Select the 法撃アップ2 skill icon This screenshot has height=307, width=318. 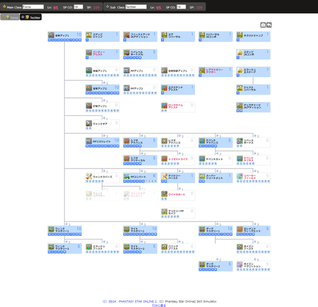click(x=89, y=88)
